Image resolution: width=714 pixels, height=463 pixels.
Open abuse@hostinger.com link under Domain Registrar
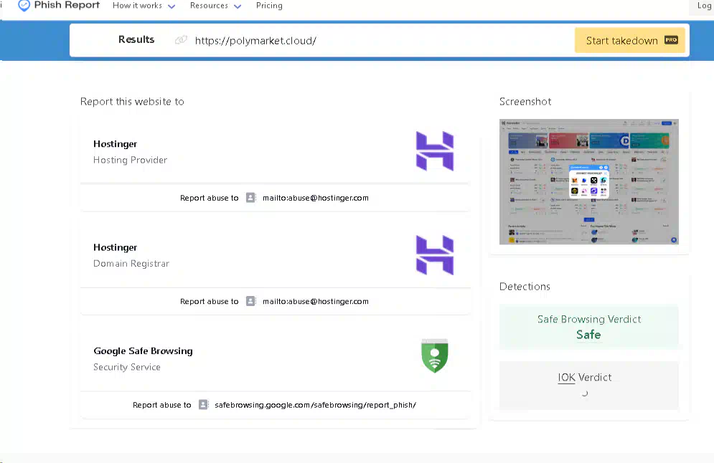pos(316,302)
